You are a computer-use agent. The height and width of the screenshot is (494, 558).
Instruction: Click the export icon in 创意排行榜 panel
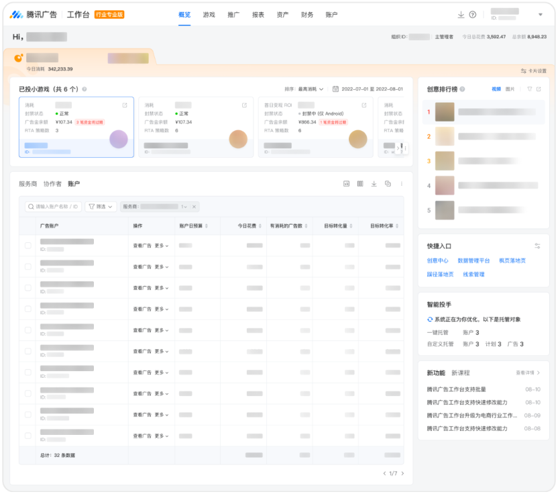(x=539, y=89)
